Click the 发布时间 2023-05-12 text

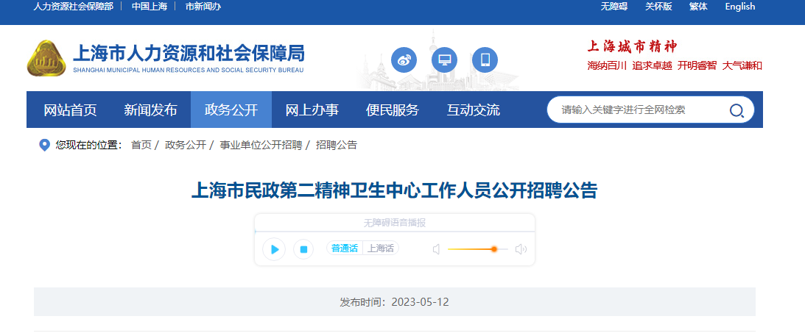point(394,302)
